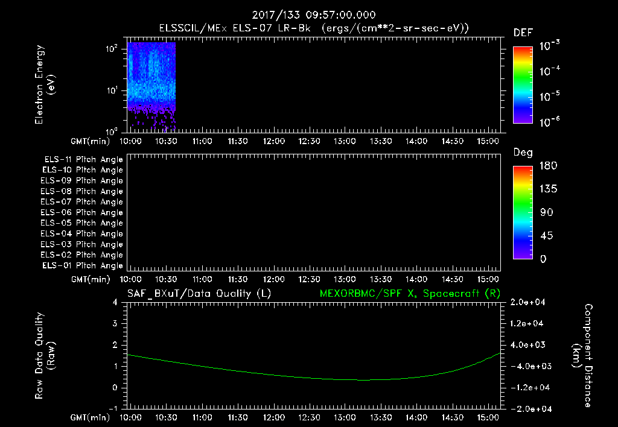Click 12:30 time label under the data quality panel
Viewport: 618px width, 427px height.
(309, 417)
